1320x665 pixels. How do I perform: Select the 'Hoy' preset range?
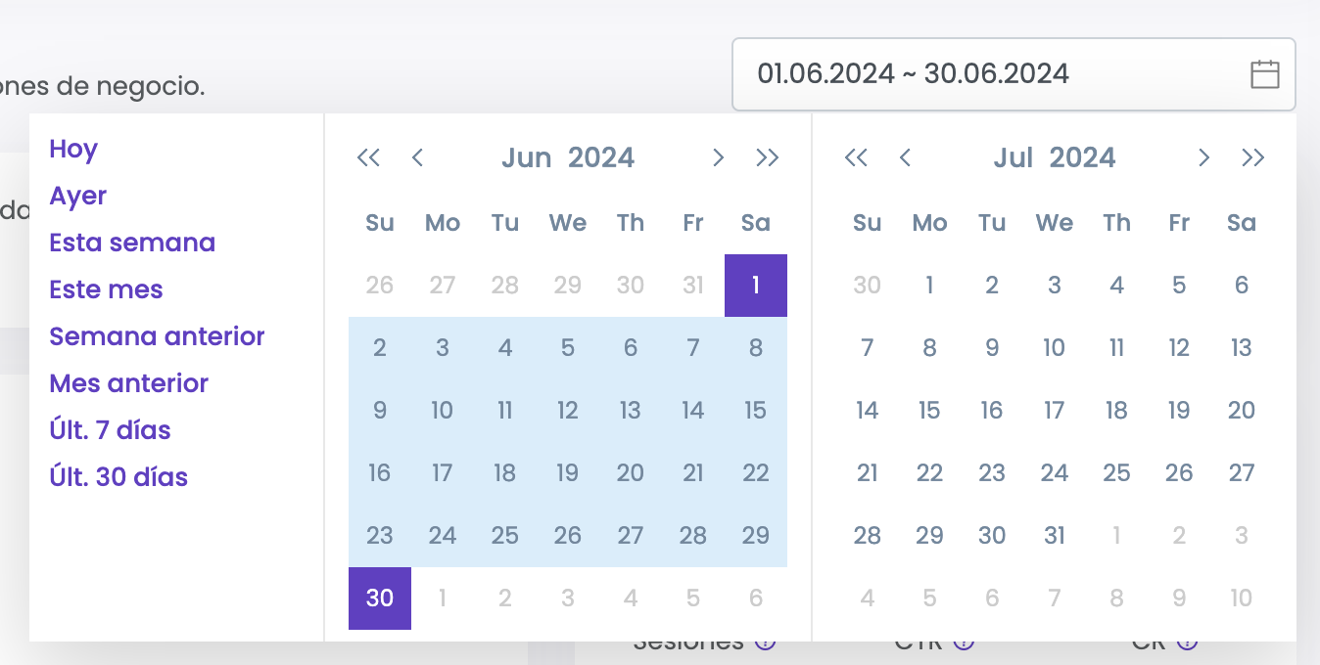tap(73, 149)
